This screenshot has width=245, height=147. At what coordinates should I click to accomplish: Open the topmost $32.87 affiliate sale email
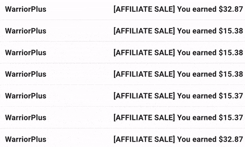[x=122, y=9]
